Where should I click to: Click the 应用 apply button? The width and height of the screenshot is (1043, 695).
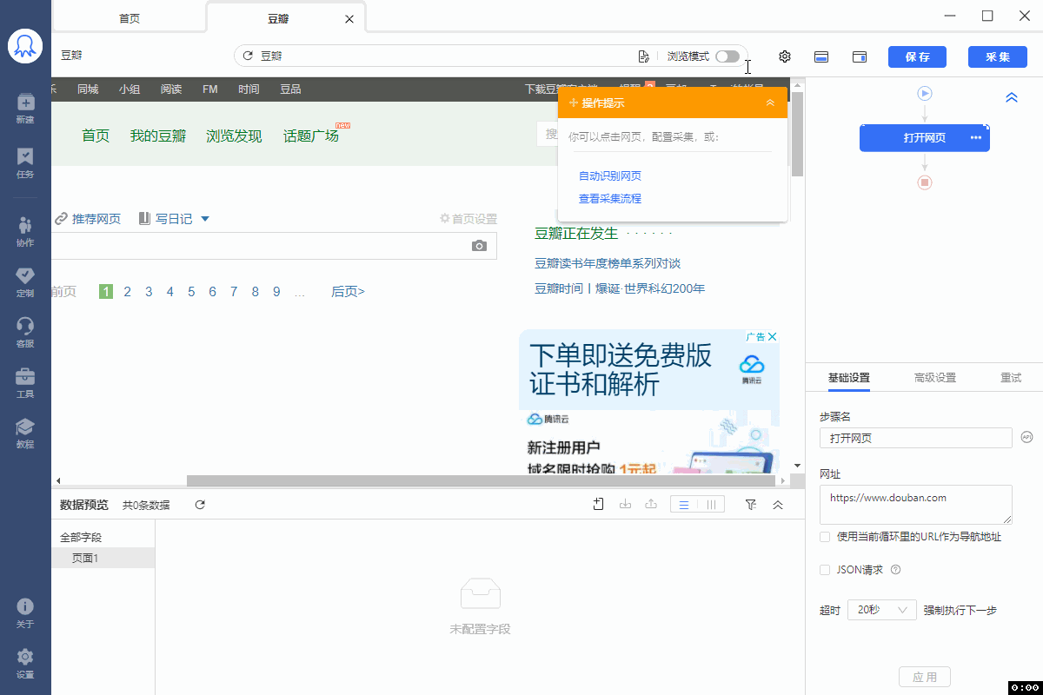[x=925, y=677]
